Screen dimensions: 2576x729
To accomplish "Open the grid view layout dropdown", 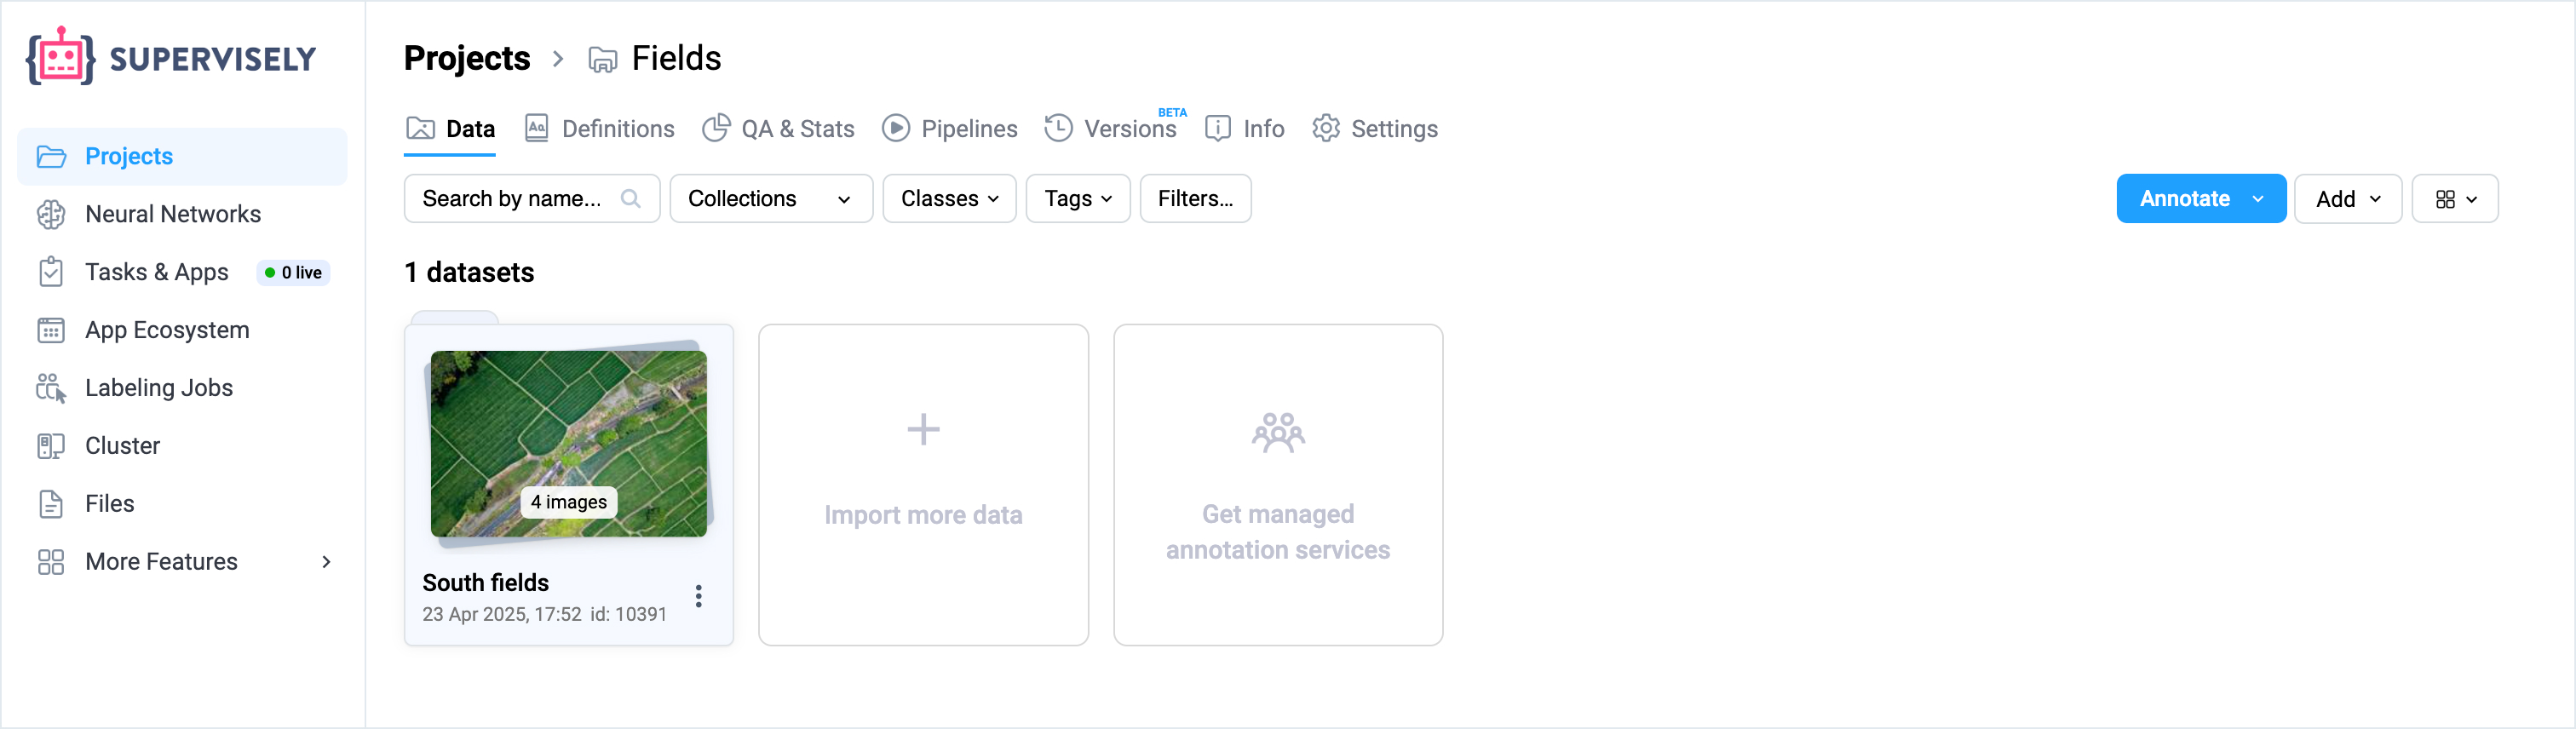I will coord(2454,199).
